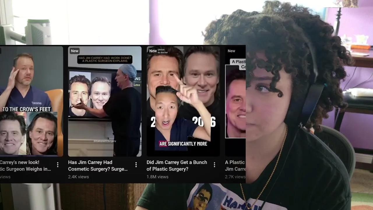Image resolution: width=373 pixels, height=210 pixels.
Task: Open the 'ARE SIGNIFICANTLY MORE' Shorts thumbnail
Action: click(183, 101)
